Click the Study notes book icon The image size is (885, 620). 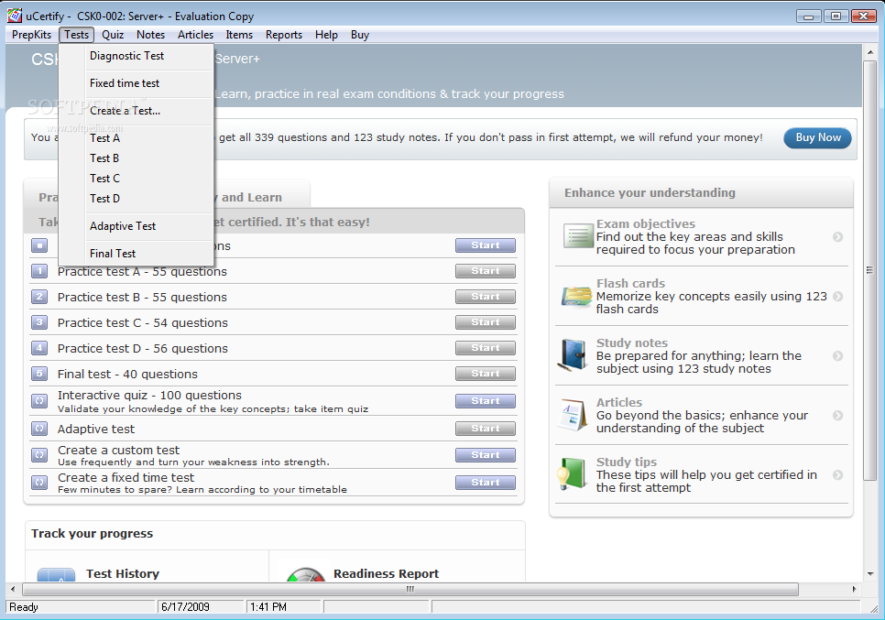[574, 354]
